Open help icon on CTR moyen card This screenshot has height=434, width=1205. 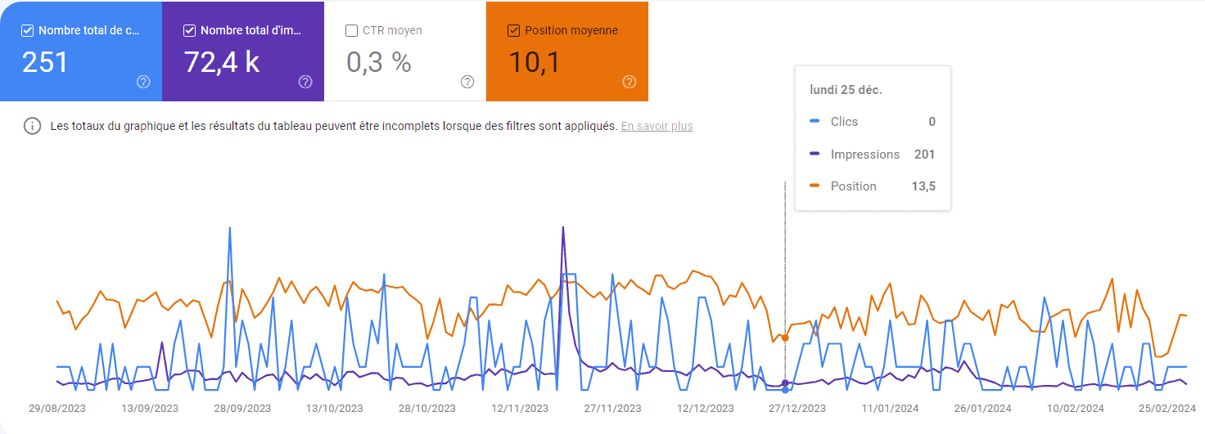[467, 82]
